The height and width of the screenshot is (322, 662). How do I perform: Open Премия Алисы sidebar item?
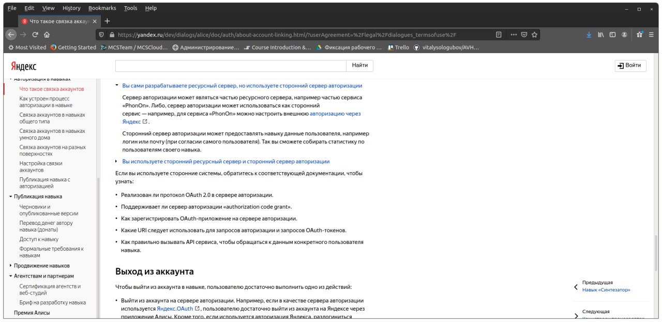[x=32, y=313]
